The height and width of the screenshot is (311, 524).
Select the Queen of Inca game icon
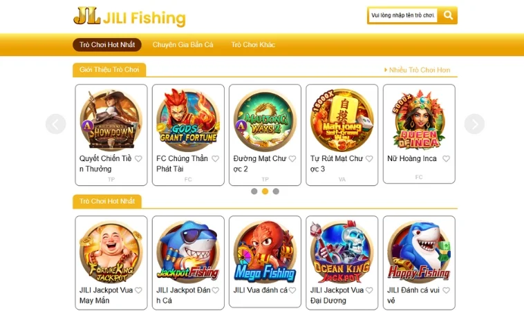(x=419, y=120)
